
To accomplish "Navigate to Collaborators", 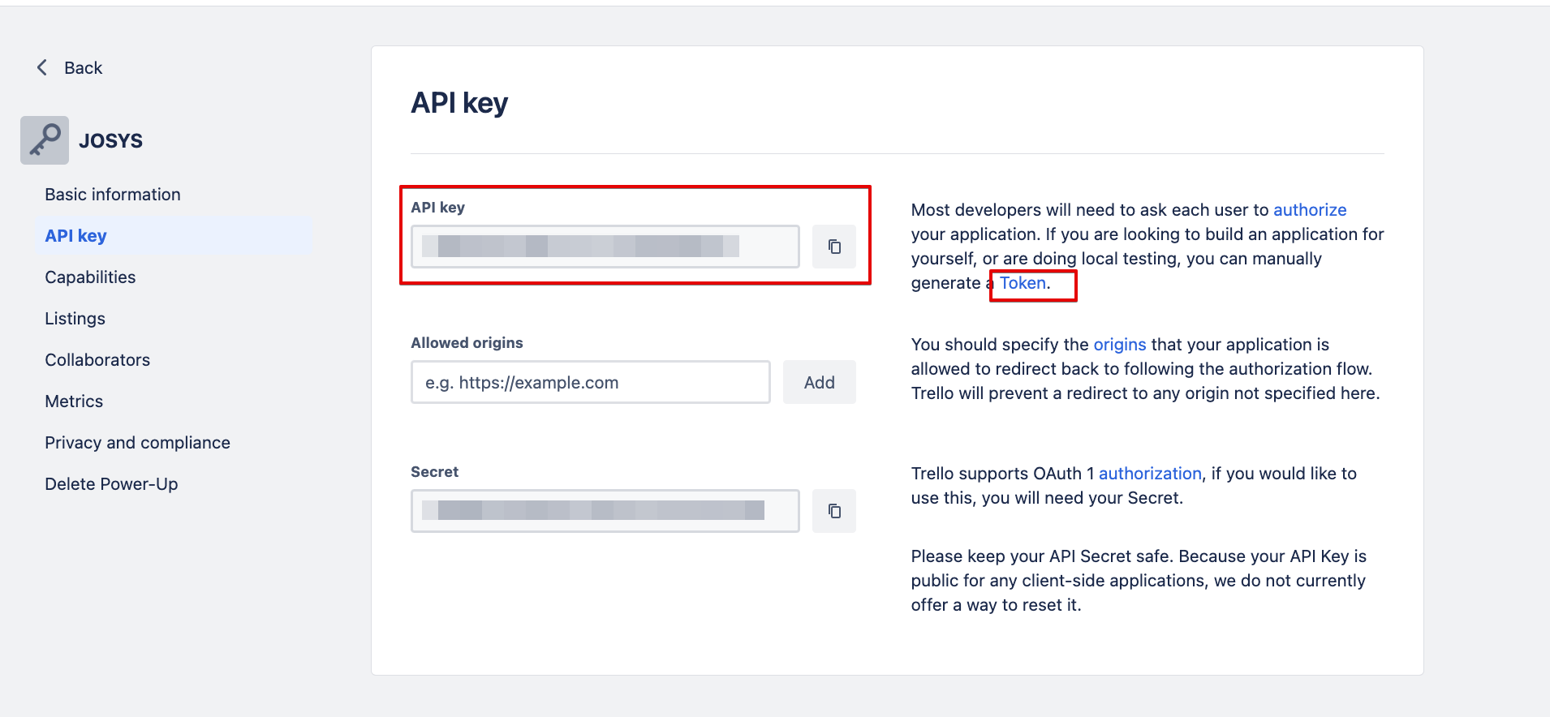I will (x=97, y=360).
